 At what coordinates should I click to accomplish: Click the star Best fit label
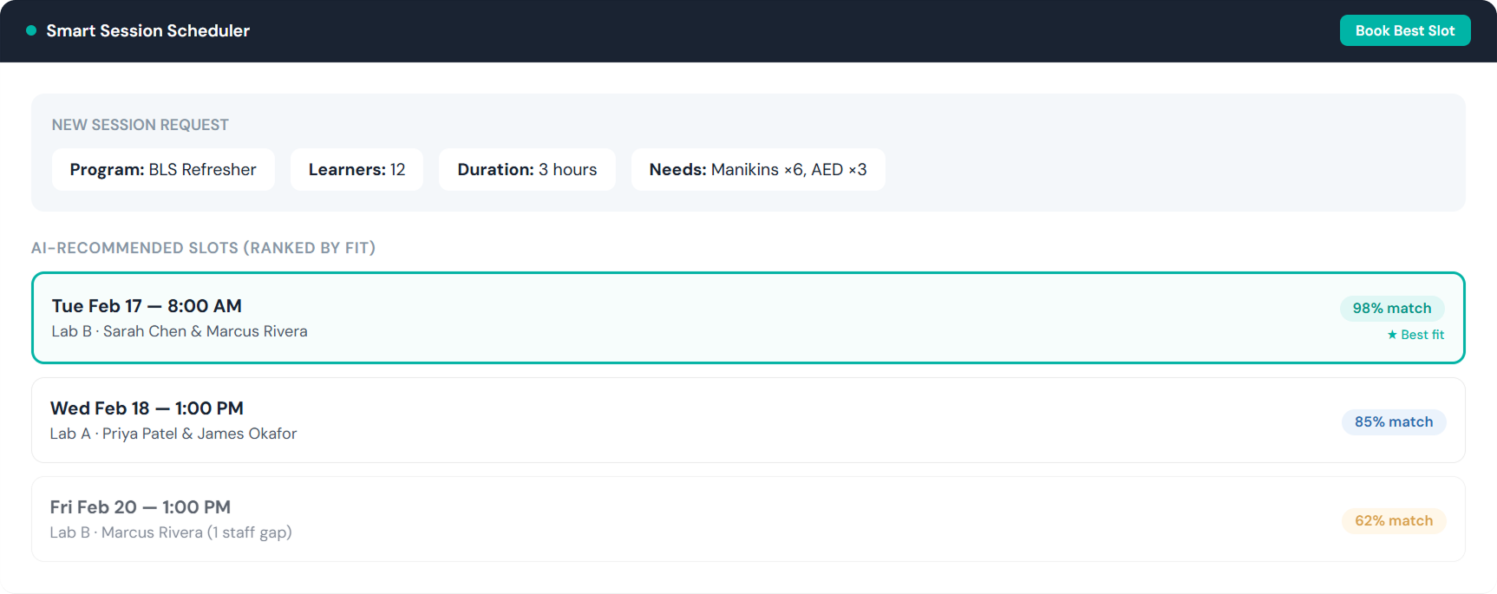[x=1415, y=335]
